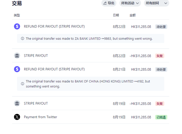
Task: Open the Payment from Twitter transaction
Action: coord(90,117)
